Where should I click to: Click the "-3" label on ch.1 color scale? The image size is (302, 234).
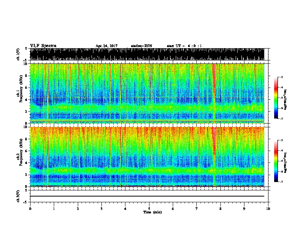[281, 77]
